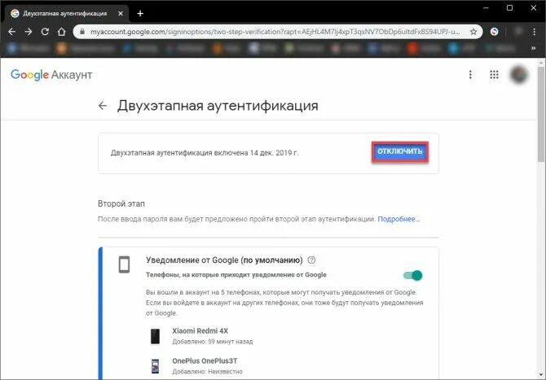This screenshot has width=546, height=380.
Task: Select the Двухэтапная аутентификация browser tab
Action: click(x=67, y=13)
